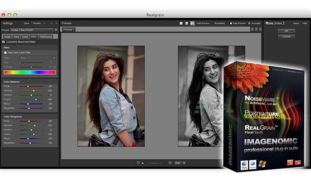311x180 pixels.
Task: Open the Presets button
Action: (37, 23)
